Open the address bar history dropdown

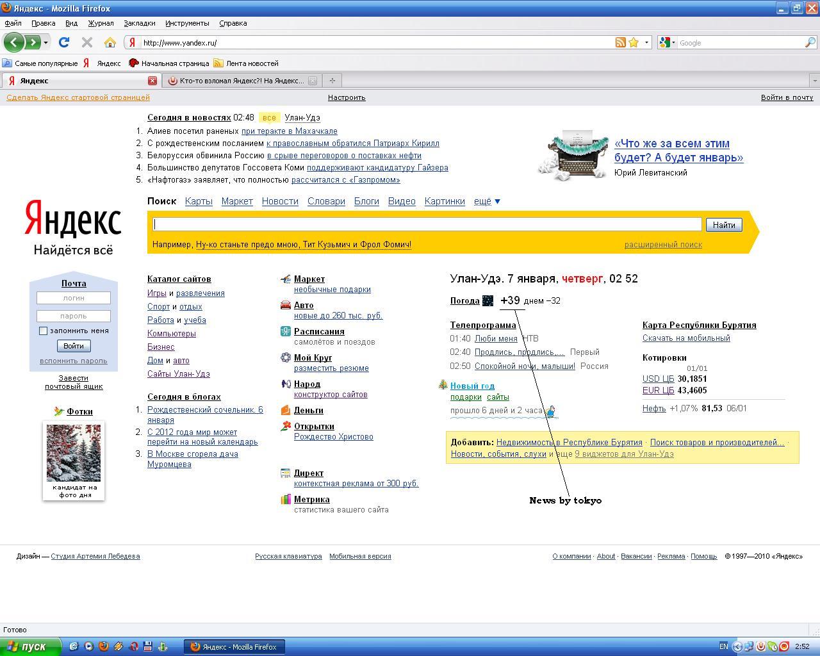(x=646, y=43)
